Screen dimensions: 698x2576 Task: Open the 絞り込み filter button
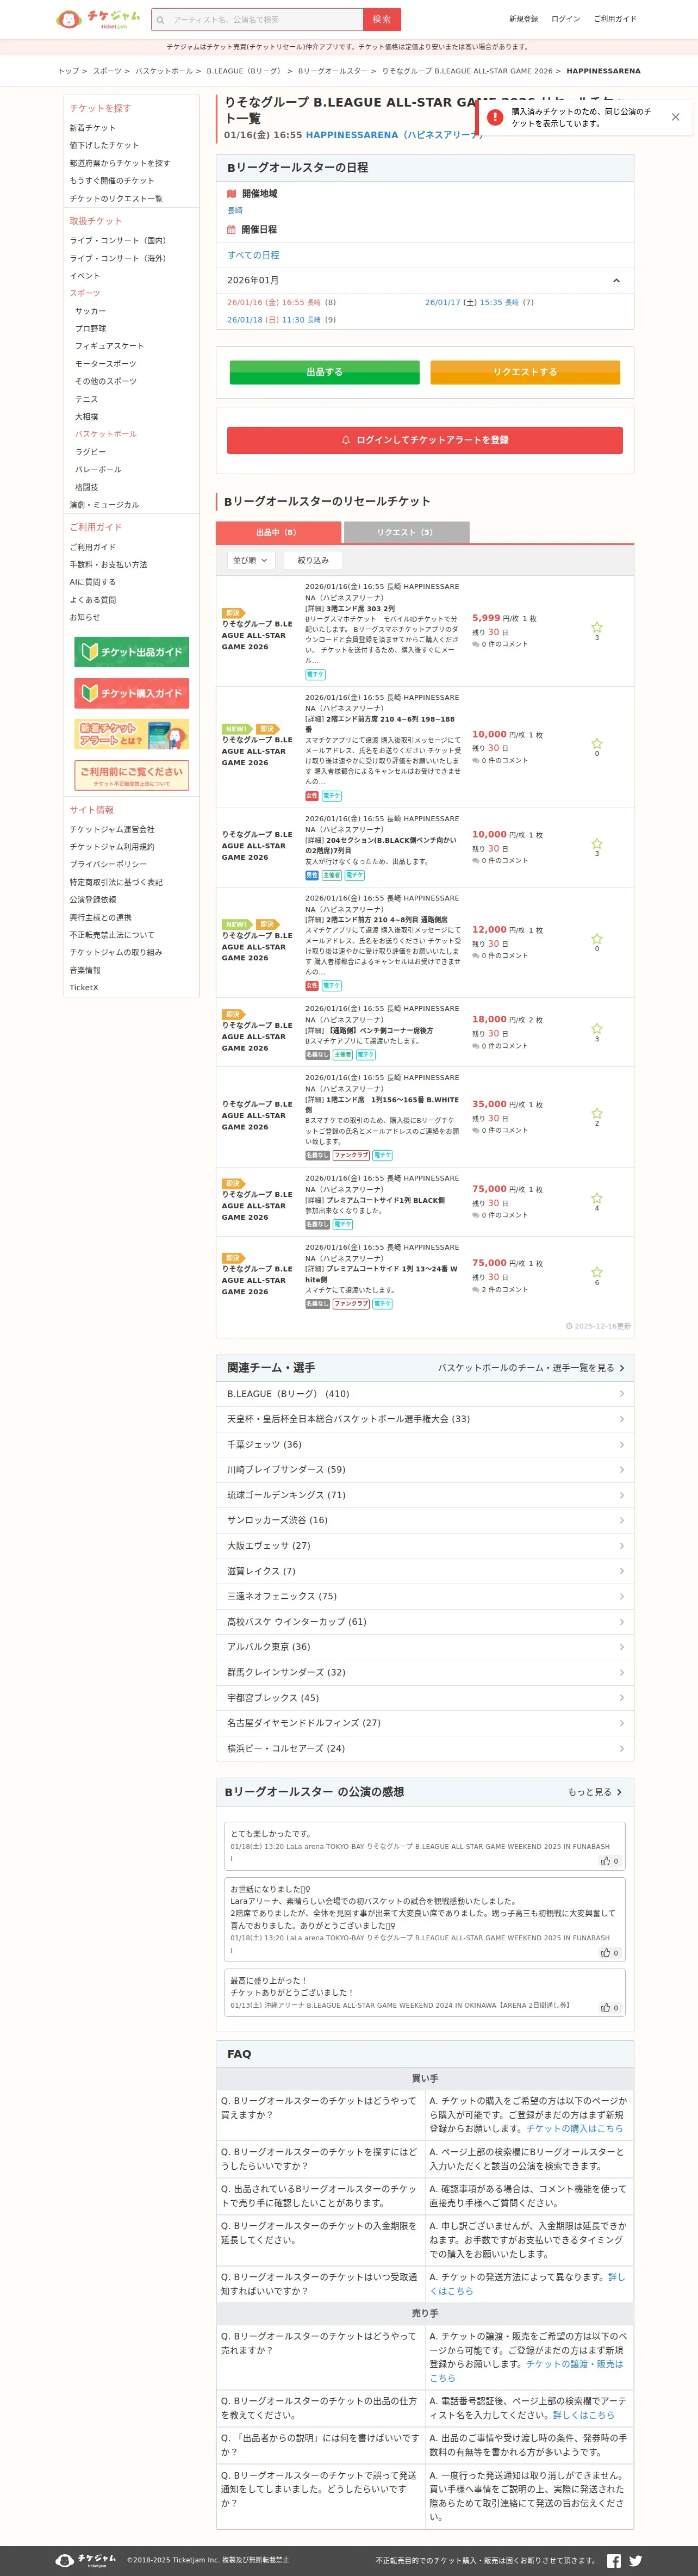tap(313, 560)
